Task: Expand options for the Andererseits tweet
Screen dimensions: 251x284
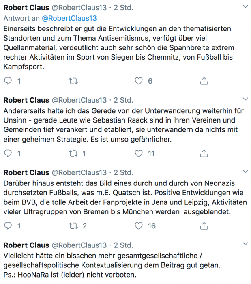Action: tap(245, 99)
